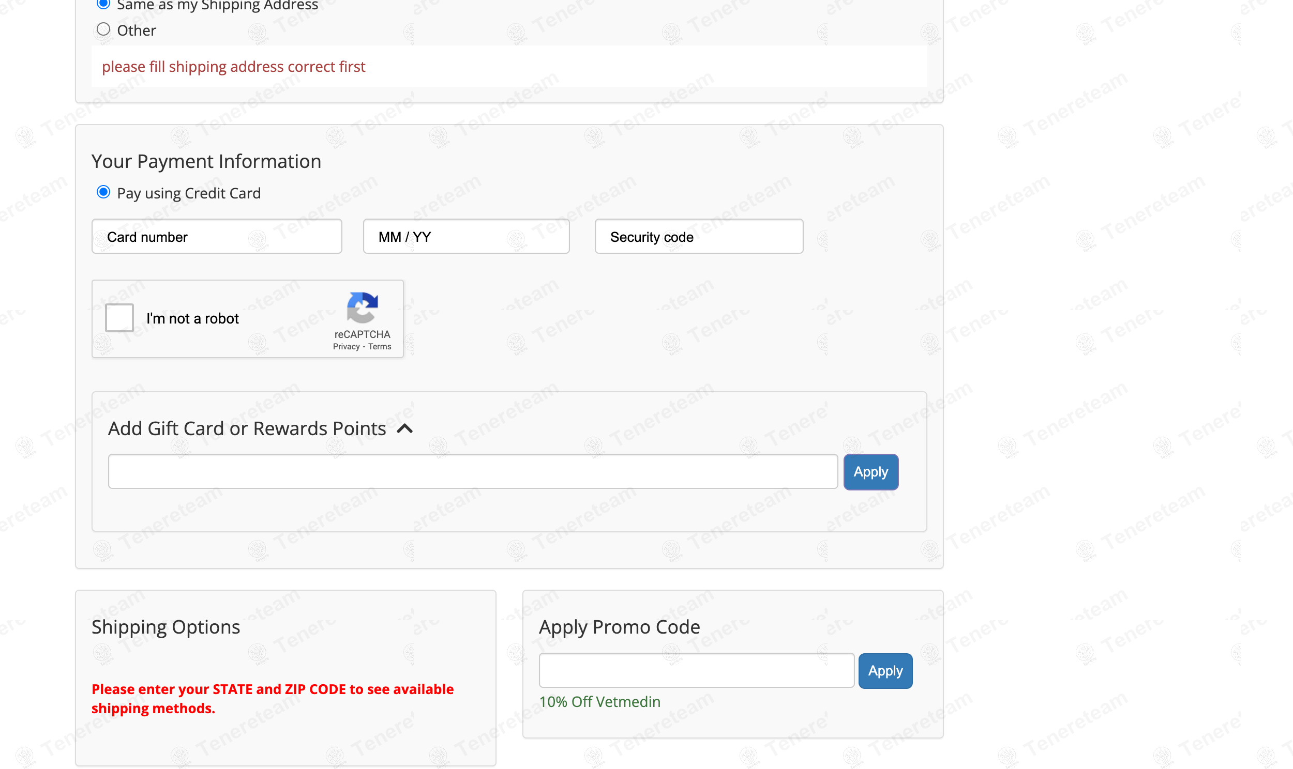This screenshot has width=1293, height=769.
Task: Apply the gift card code
Action: 870,471
